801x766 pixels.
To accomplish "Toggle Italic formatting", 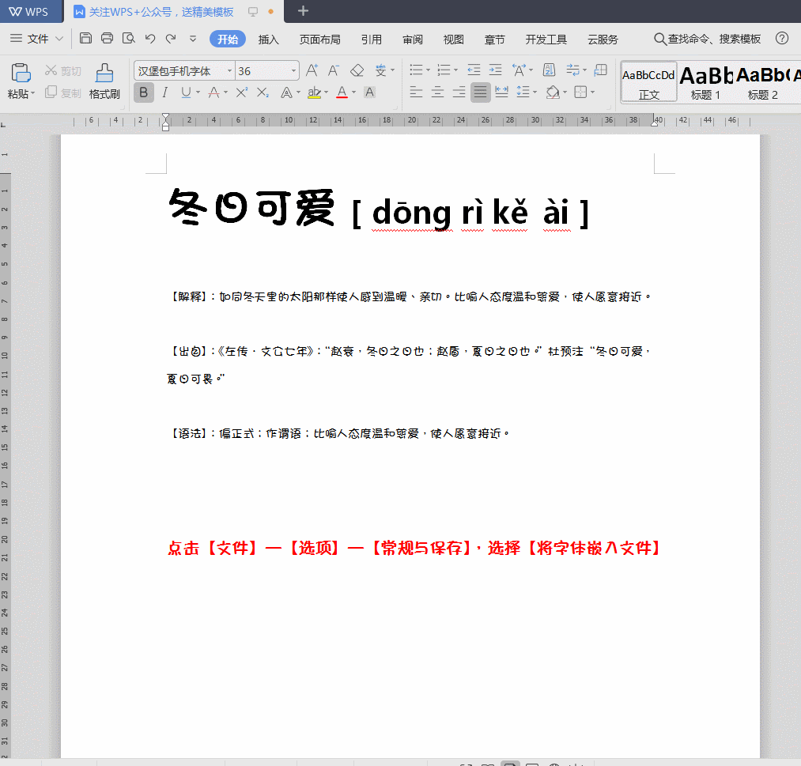I will pyautogui.click(x=164, y=92).
